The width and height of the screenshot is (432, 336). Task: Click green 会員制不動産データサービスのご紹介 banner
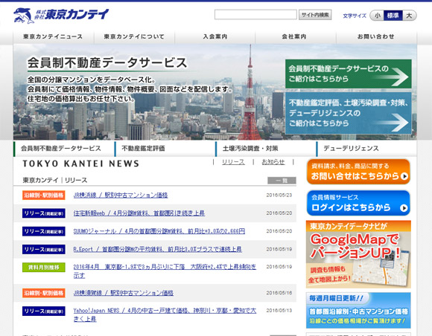pyautogui.click(x=349, y=74)
